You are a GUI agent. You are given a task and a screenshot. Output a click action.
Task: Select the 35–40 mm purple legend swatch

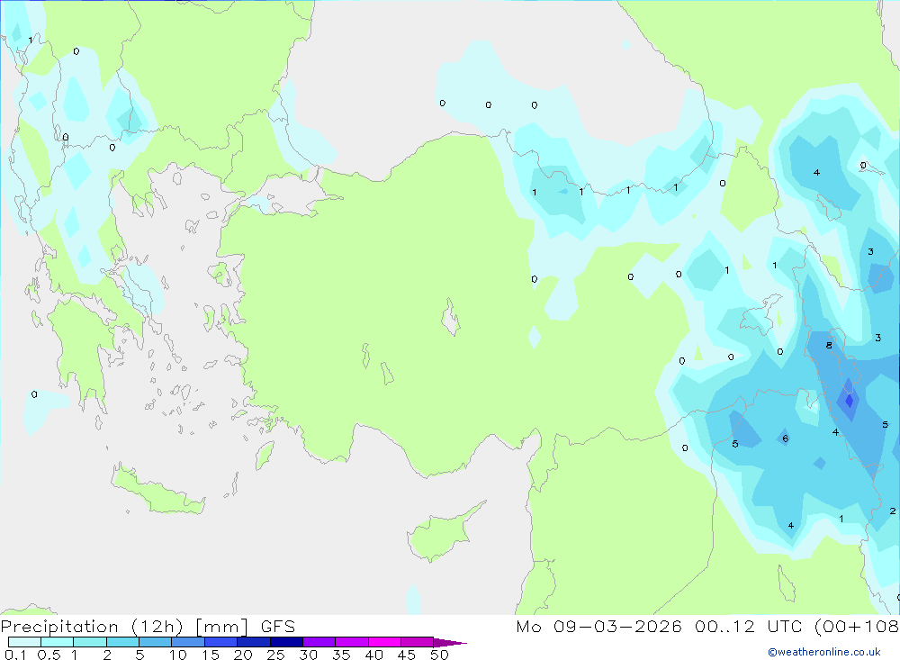pos(351,642)
